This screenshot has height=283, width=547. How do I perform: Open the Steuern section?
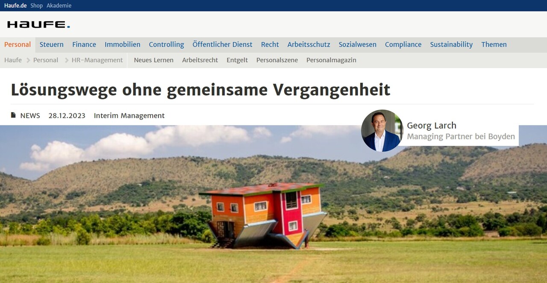click(51, 44)
